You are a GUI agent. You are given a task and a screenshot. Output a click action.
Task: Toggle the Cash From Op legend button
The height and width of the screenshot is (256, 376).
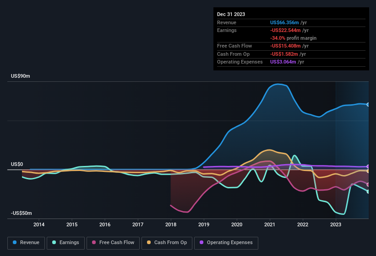(x=167, y=243)
